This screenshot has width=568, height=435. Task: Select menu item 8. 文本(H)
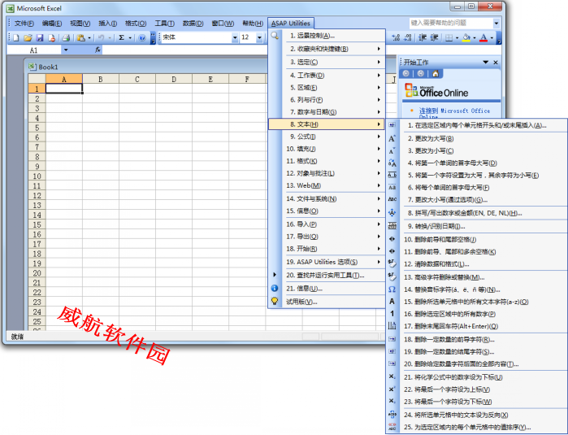point(327,124)
